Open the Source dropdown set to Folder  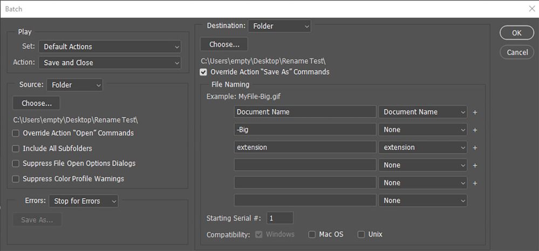[74, 85]
